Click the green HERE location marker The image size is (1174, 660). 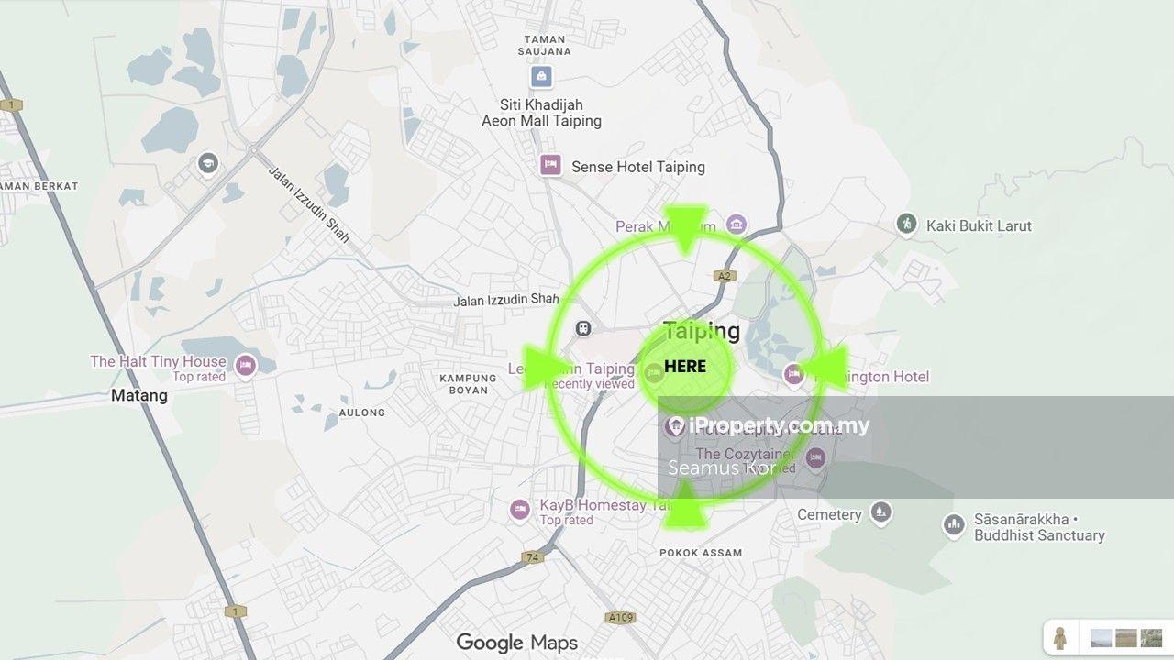point(685,367)
